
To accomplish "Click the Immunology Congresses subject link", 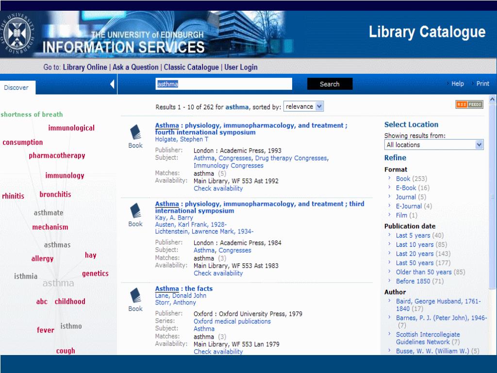I will click(229, 166).
